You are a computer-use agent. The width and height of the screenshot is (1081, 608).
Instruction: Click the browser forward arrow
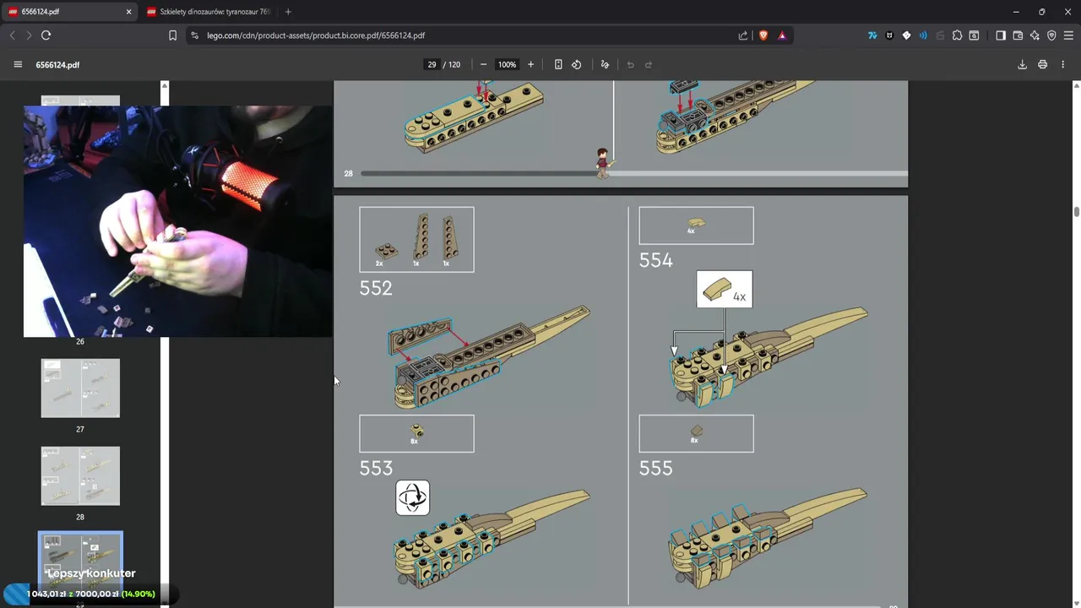(29, 35)
